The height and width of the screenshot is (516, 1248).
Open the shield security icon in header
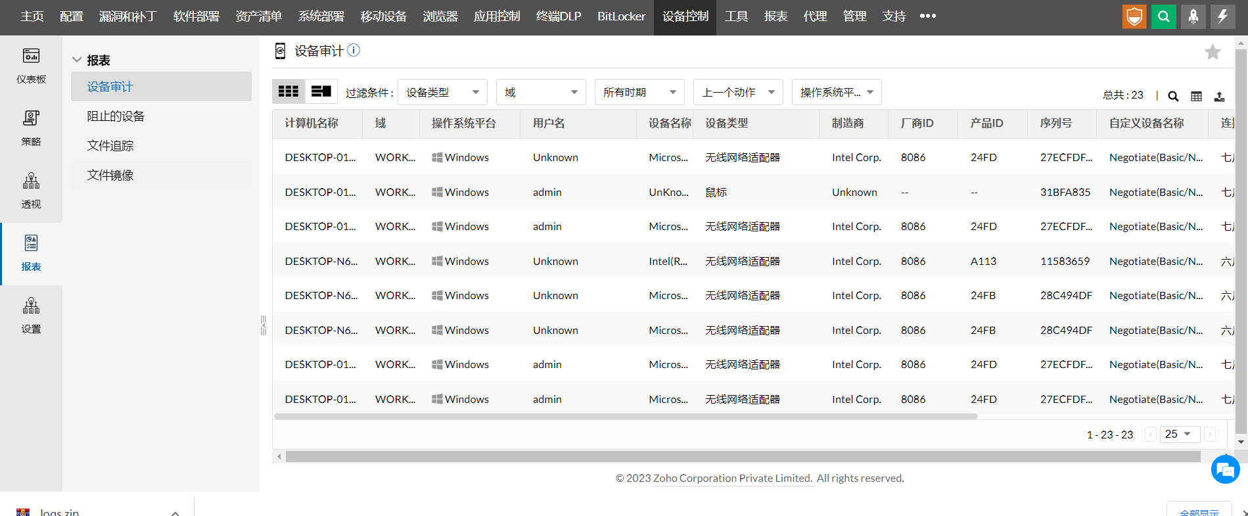coord(1134,16)
